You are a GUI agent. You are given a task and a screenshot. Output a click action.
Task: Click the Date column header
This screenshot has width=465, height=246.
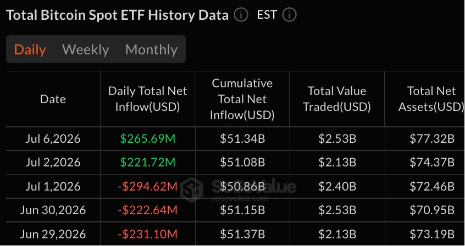pos(53,99)
